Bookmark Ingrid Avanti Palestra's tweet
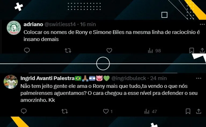Image resolution: width=206 pixels, height=127 pixels. 188,111
